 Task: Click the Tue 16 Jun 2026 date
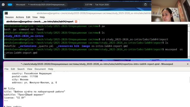pos(102,5)
